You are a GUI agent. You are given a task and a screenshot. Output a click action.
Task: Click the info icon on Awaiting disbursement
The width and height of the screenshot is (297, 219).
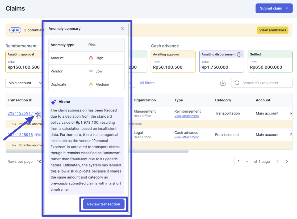pos(239,54)
